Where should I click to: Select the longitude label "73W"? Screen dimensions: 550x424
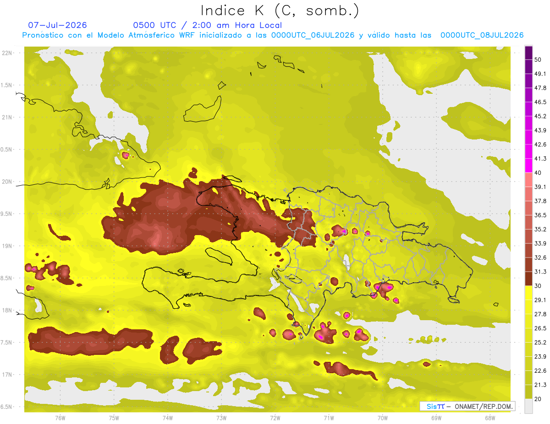pyautogui.click(x=221, y=418)
